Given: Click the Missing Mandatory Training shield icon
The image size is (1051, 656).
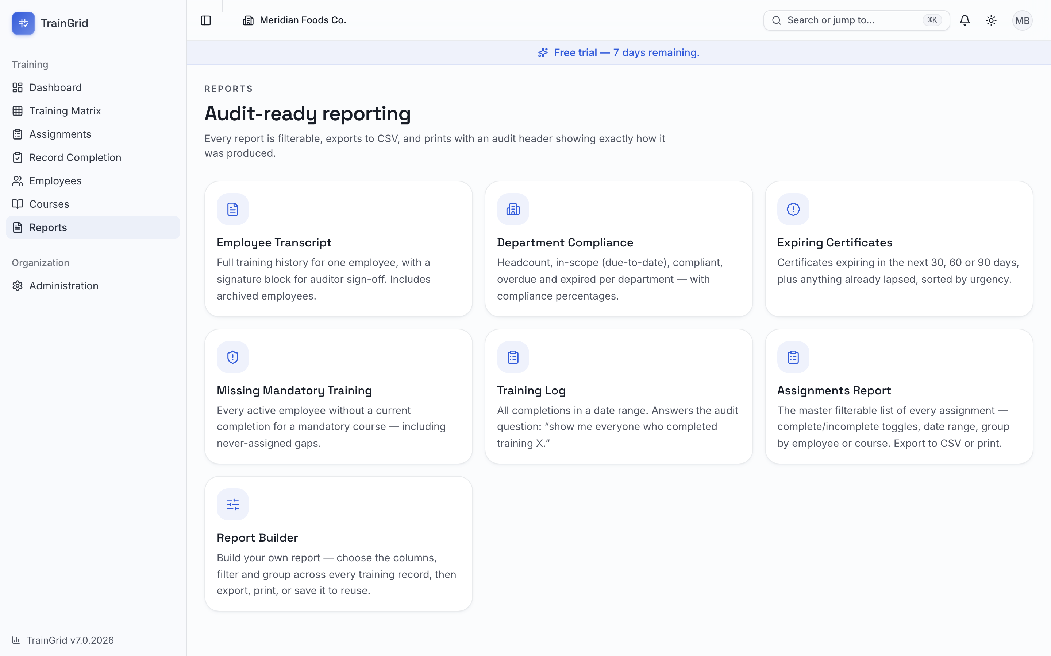Looking at the screenshot, I should [x=233, y=357].
